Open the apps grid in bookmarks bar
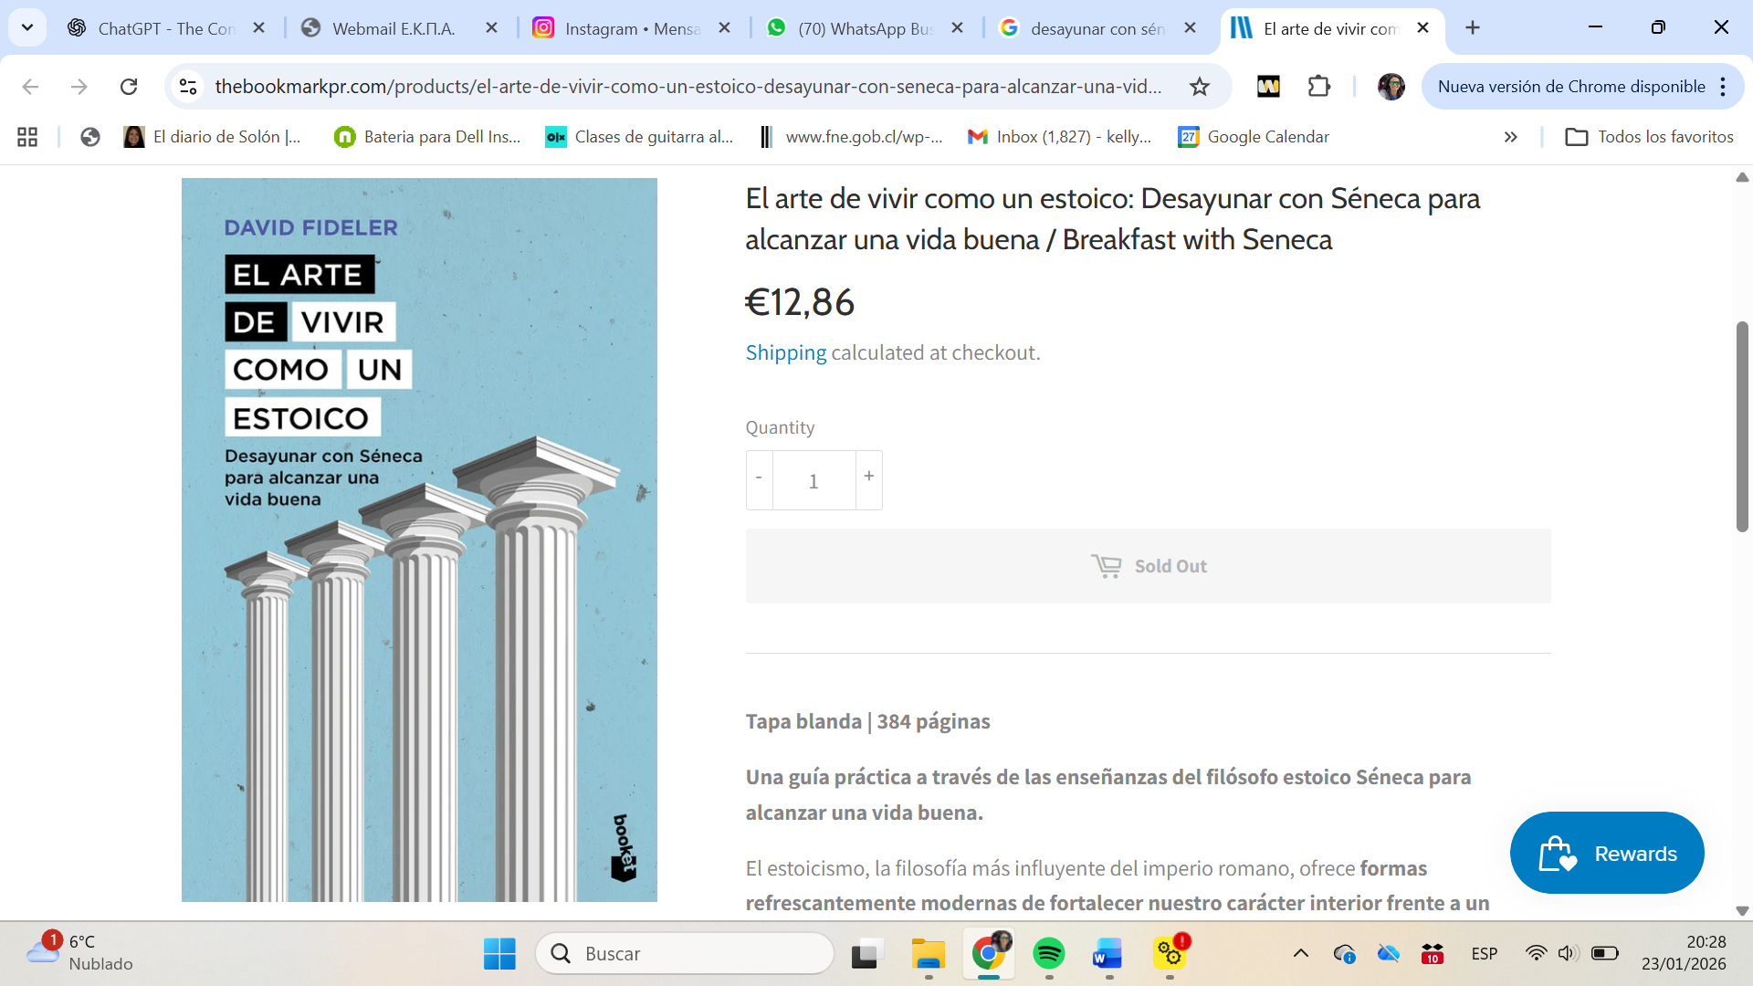The width and height of the screenshot is (1753, 986). [x=27, y=137]
